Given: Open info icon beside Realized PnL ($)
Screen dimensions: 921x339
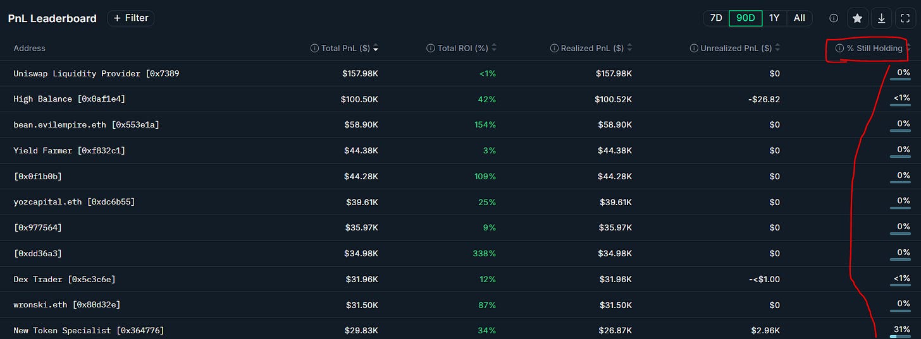Looking at the screenshot, I should pyautogui.click(x=554, y=49).
